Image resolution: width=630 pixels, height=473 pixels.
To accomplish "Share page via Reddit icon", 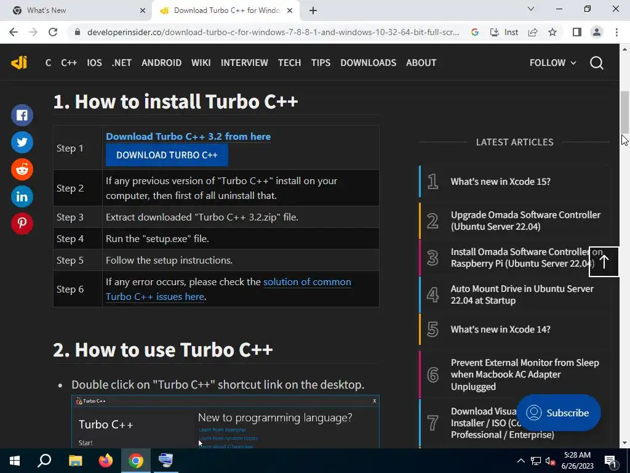I will click(22, 169).
